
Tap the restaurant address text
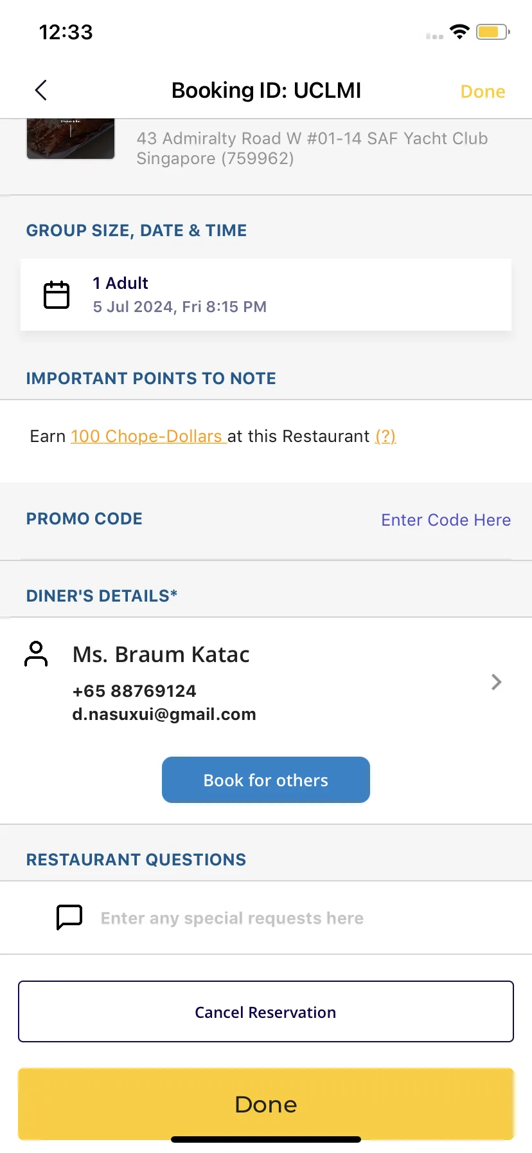point(312,148)
